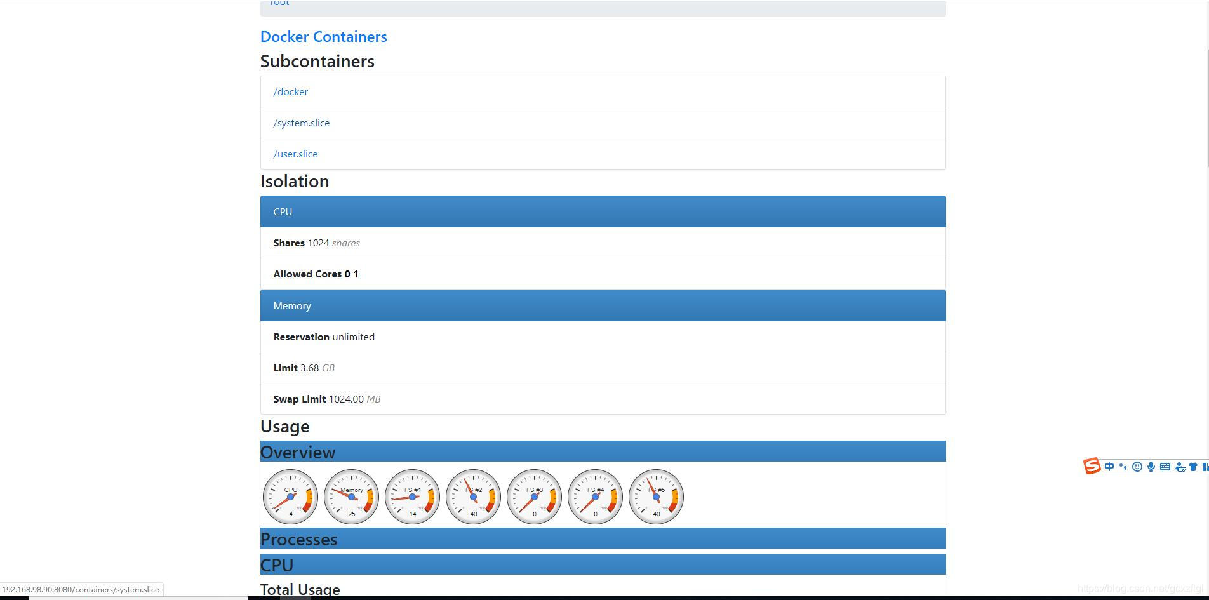Click the microphone voice input icon

pyautogui.click(x=1151, y=467)
